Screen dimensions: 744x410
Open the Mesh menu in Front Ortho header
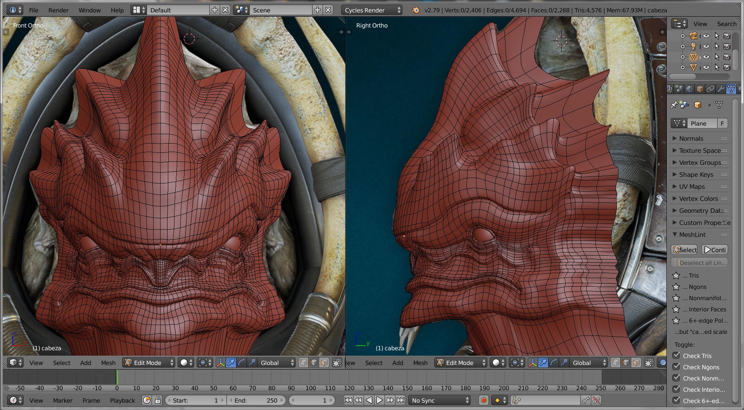point(108,363)
